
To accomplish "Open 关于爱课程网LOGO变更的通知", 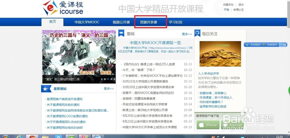I will point(67,116).
